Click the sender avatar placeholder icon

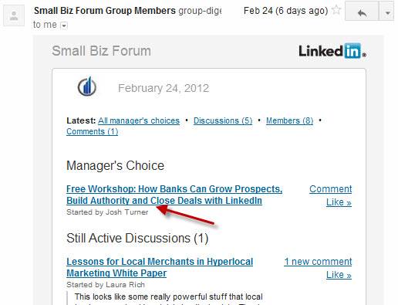click(x=14, y=15)
